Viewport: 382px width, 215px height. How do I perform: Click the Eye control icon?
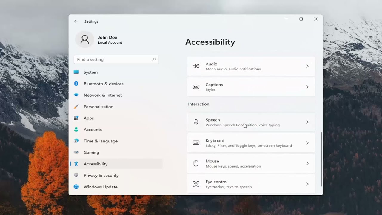(196, 184)
